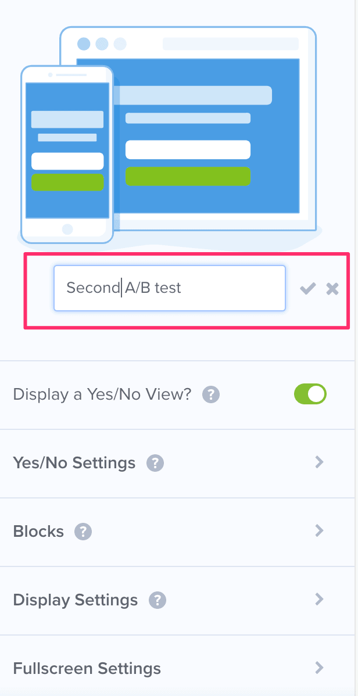This screenshot has height=696, width=358.
Task: Go to Fullscreen Settings label
Action: click(87, 668)
